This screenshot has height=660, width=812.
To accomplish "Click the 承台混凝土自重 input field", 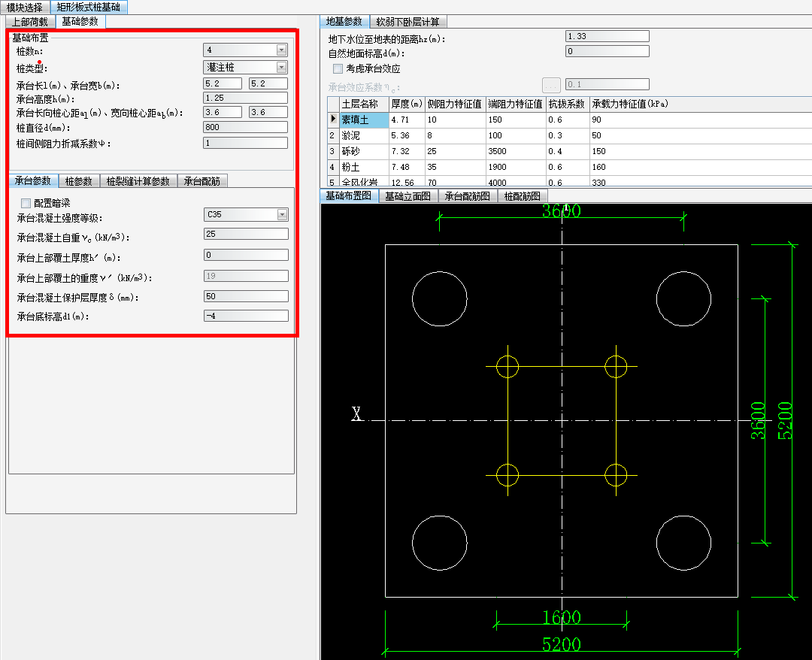I will click(246, 234).
